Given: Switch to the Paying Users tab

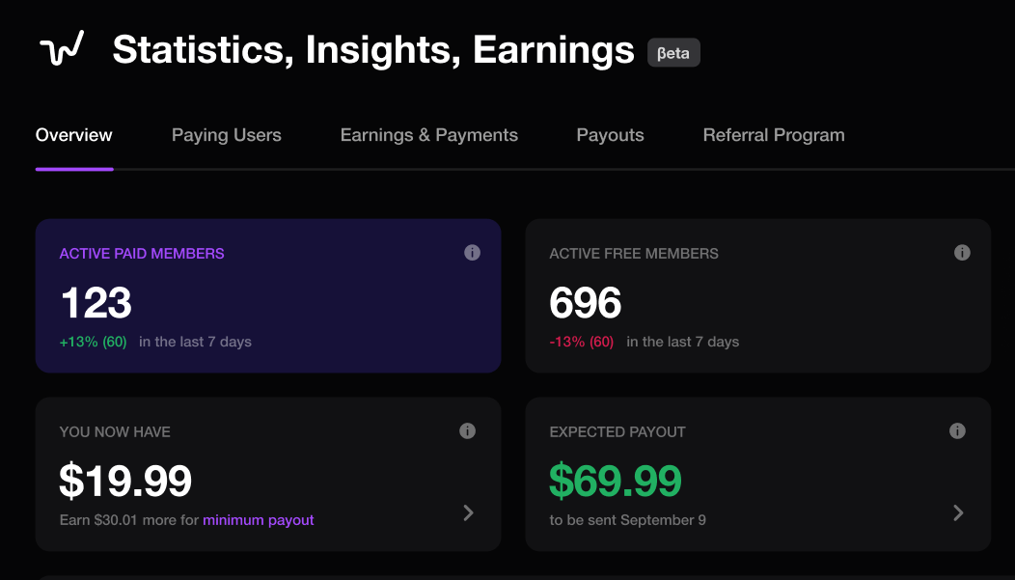Looking at the screenshot, I should tap(227, 135).
